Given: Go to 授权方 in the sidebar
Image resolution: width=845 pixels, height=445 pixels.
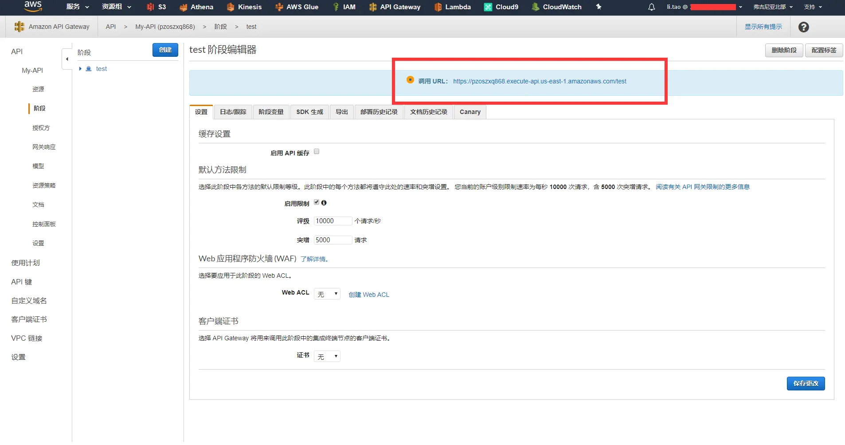Looking at the screenshot, I should (x=41, y=128).
